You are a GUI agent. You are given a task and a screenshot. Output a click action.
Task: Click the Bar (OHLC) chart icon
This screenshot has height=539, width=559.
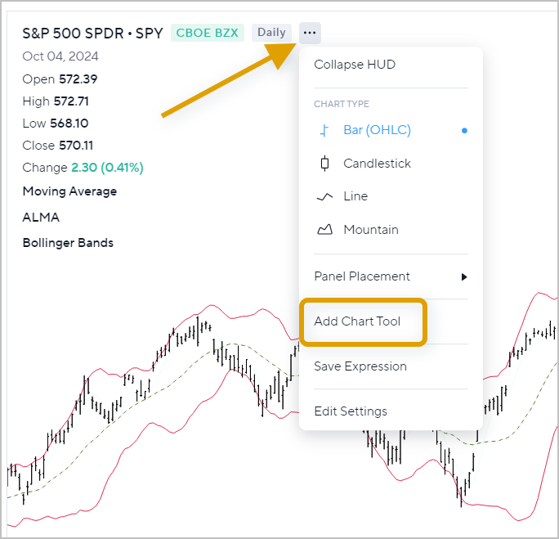pos(324,130)
